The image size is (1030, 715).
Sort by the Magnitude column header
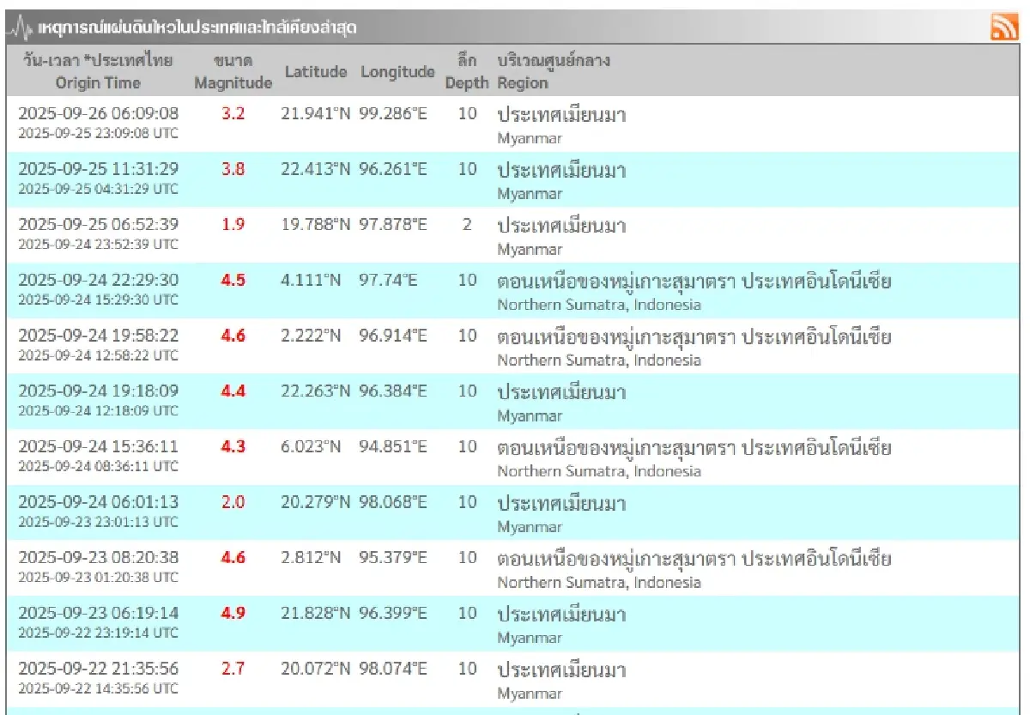point(235,72)
